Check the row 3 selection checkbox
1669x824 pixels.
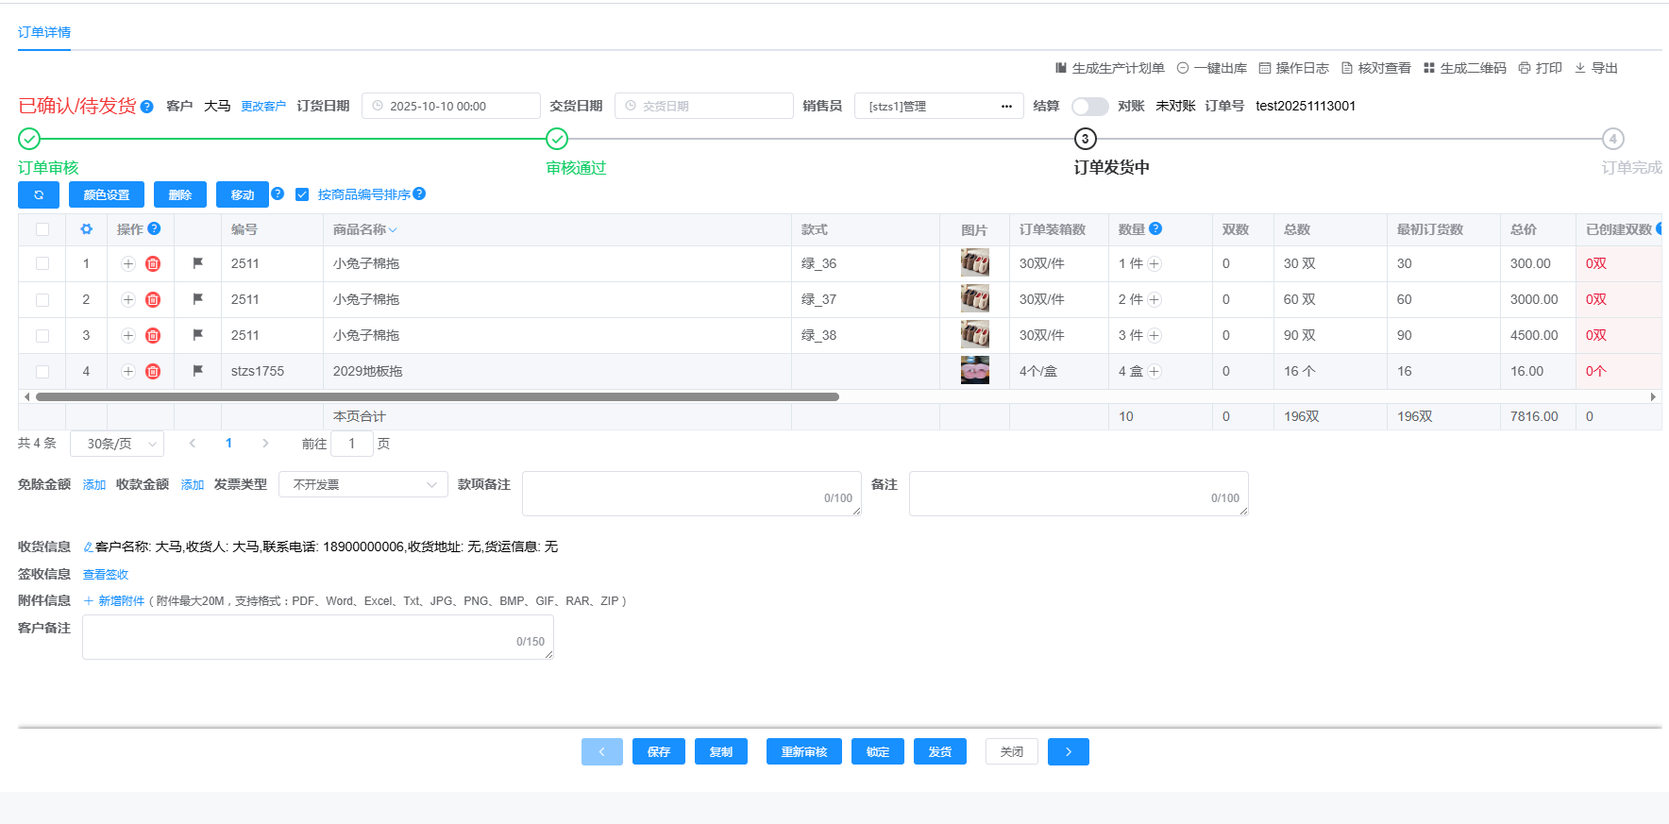coord(42,336)
